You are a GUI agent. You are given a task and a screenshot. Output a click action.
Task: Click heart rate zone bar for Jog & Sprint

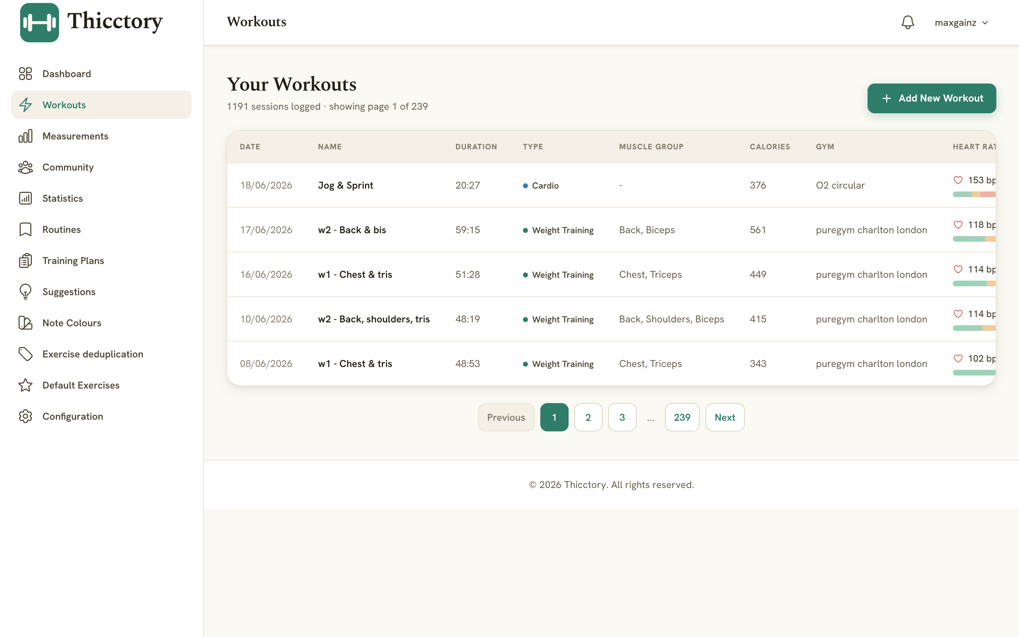(974, 195)
